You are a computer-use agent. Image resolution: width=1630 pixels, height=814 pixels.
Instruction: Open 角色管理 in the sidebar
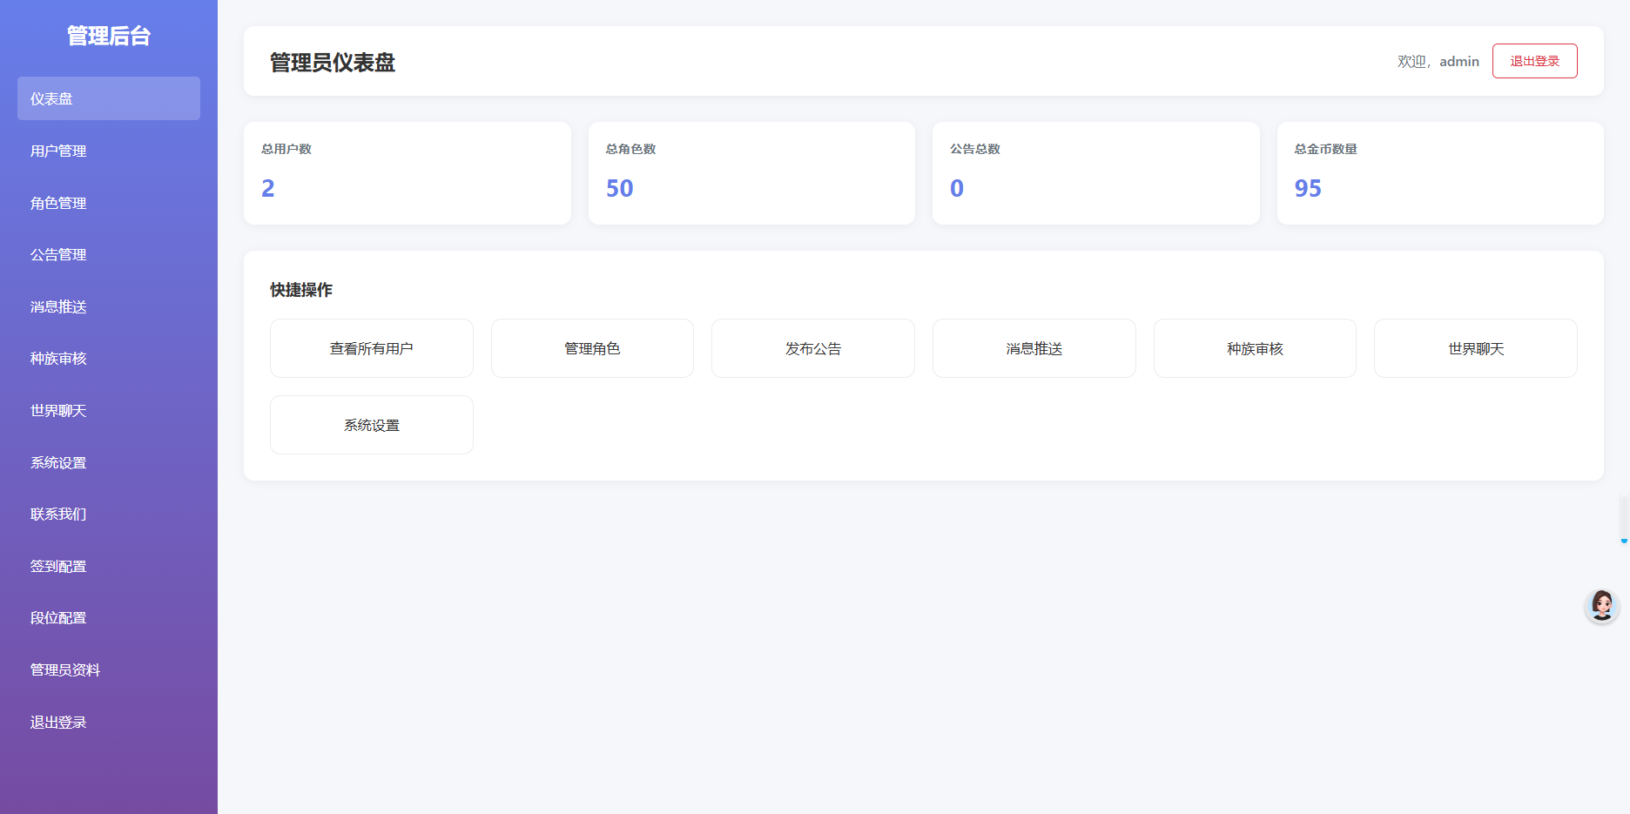click(x=109, y=203)
